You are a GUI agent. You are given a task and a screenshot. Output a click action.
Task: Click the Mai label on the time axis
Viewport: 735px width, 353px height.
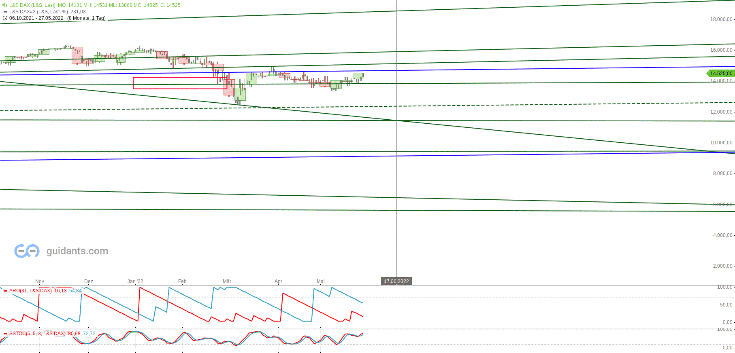(321, 281)
